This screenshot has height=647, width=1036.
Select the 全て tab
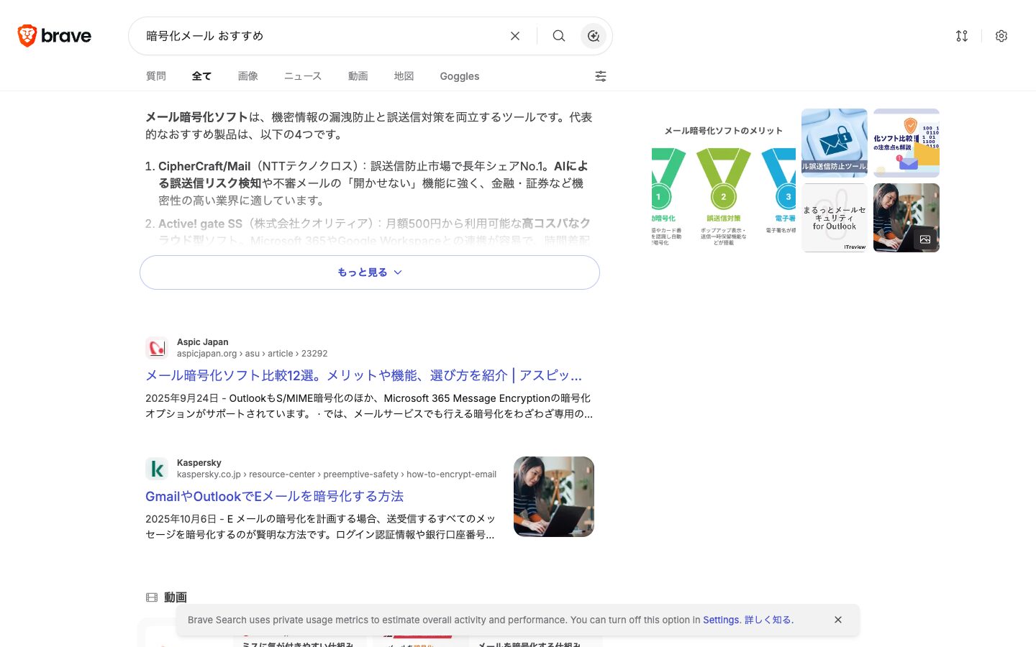pos(201,76)
